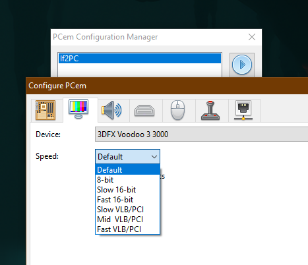Choose Slow 16-bit speed option

[127, 190]
